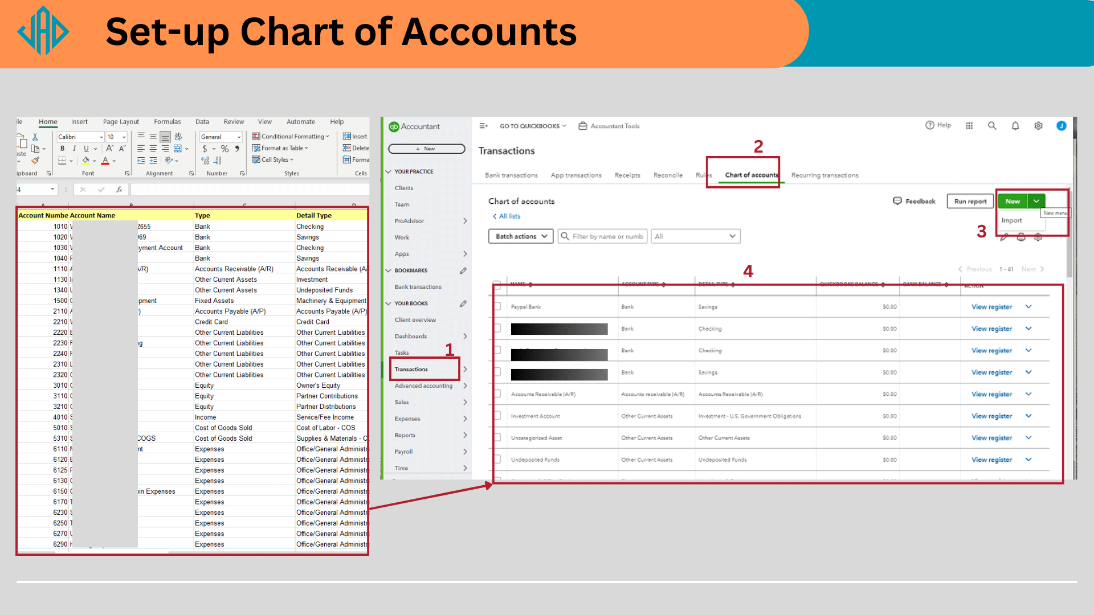Click the Wrap Text icon in Excel

178,137
